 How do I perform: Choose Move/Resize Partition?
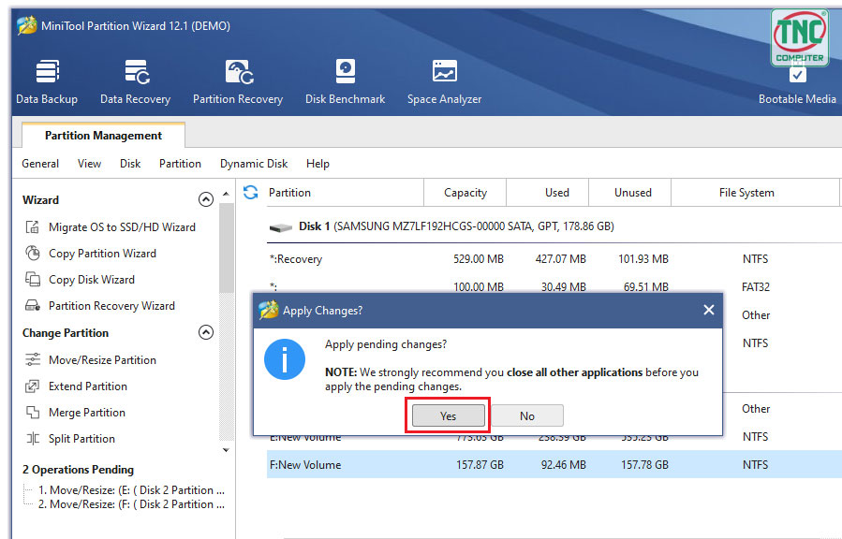pyautogui.click(x=103, y=360)
